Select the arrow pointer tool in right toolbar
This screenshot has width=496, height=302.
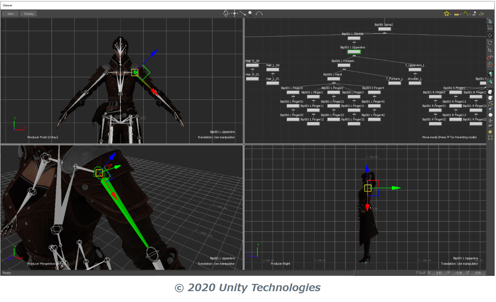[490, 21]
